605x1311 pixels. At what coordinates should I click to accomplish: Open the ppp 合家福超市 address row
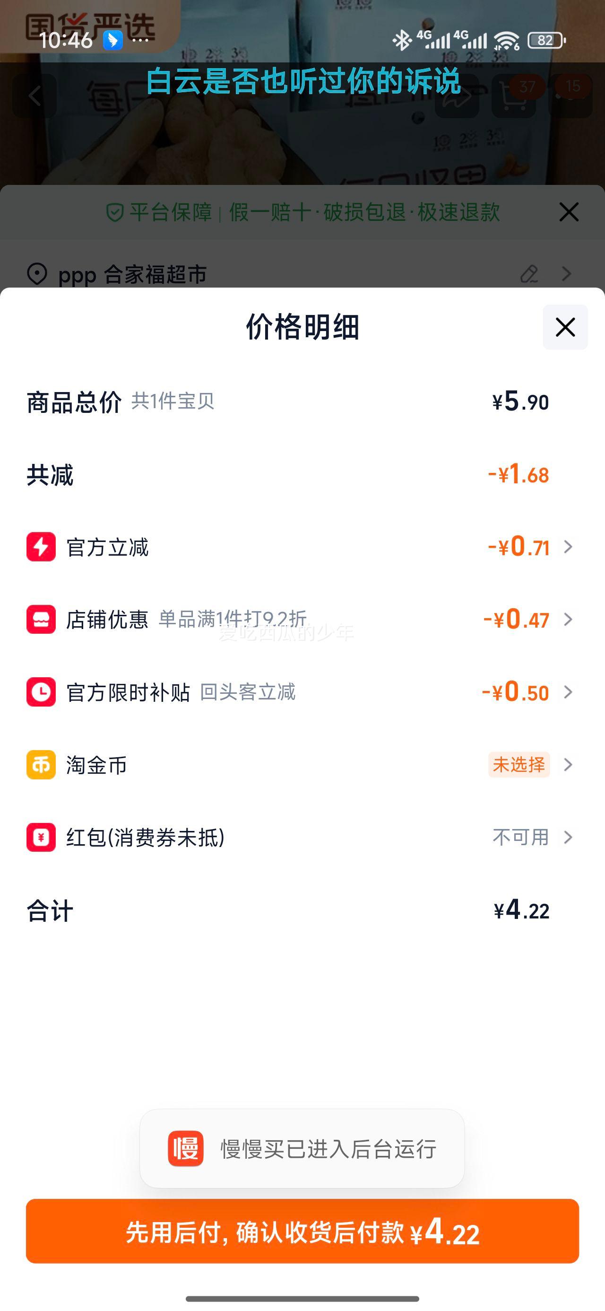(x=132, y=275)
